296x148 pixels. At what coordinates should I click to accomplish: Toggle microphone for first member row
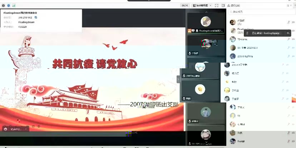click(x=288, y=22)
